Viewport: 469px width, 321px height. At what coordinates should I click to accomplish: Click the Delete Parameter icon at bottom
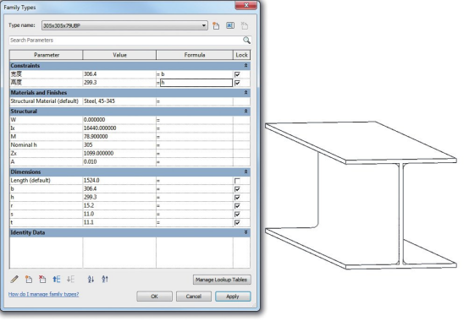click(42, 280)
